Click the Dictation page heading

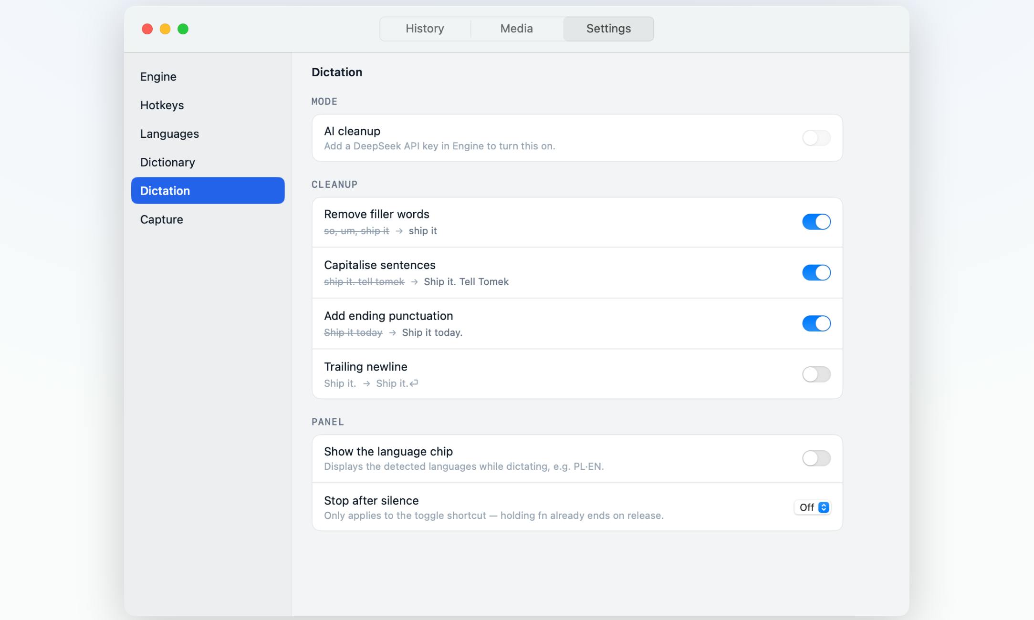click(x=337, y=72)
